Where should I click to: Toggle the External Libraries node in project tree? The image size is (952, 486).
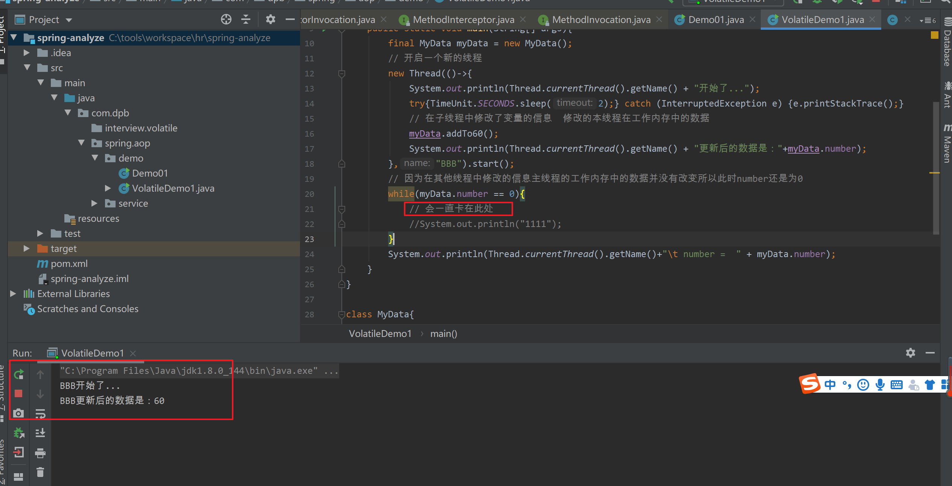coord(14,293)
